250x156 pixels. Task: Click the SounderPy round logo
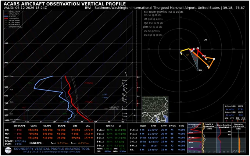click(x=8, y=150)
